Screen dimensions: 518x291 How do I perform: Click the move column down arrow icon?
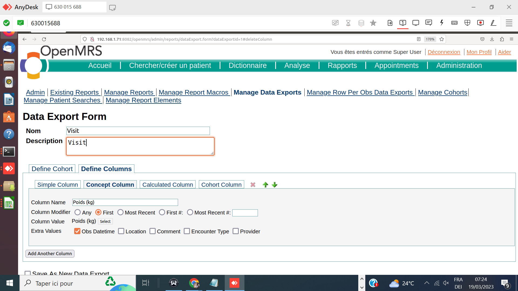click(275, 185)
